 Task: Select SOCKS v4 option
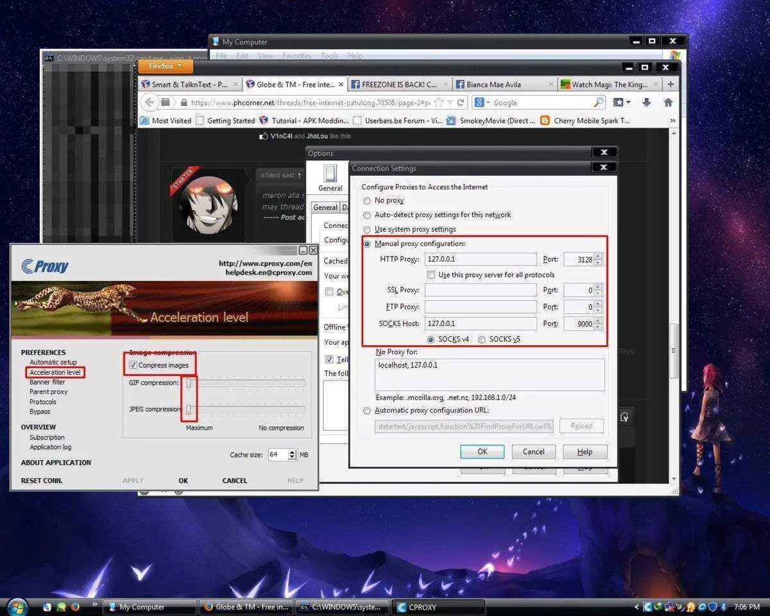pyautogui.click(x=431, y=339)
